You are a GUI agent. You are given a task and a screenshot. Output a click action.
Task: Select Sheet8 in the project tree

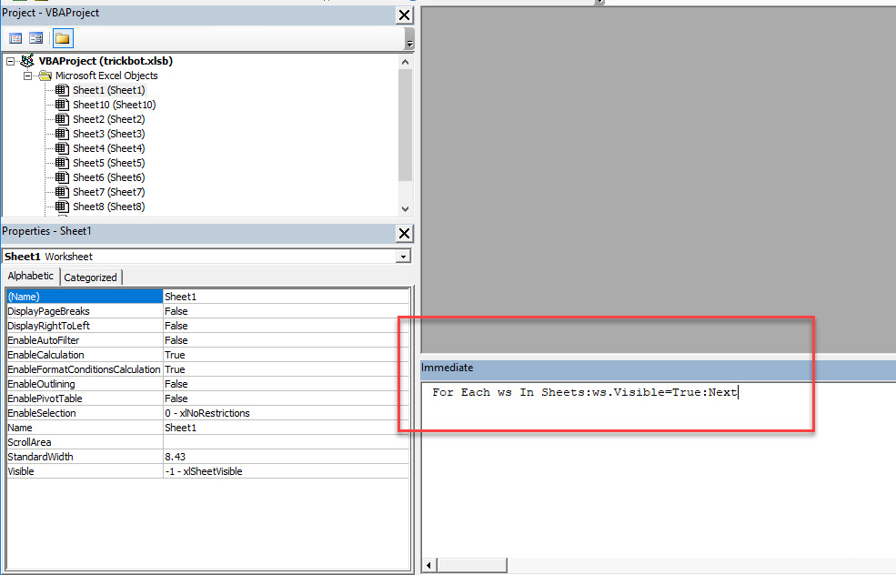[x=108, y=207]
